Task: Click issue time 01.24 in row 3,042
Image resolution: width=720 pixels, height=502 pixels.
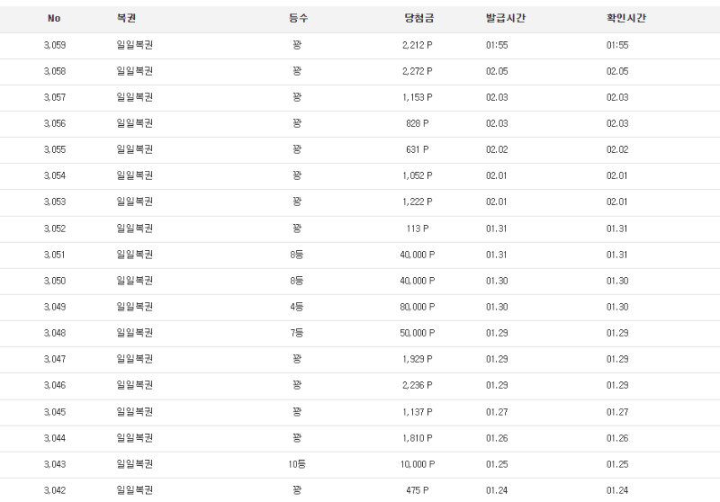Action: [x=497, y=490]
